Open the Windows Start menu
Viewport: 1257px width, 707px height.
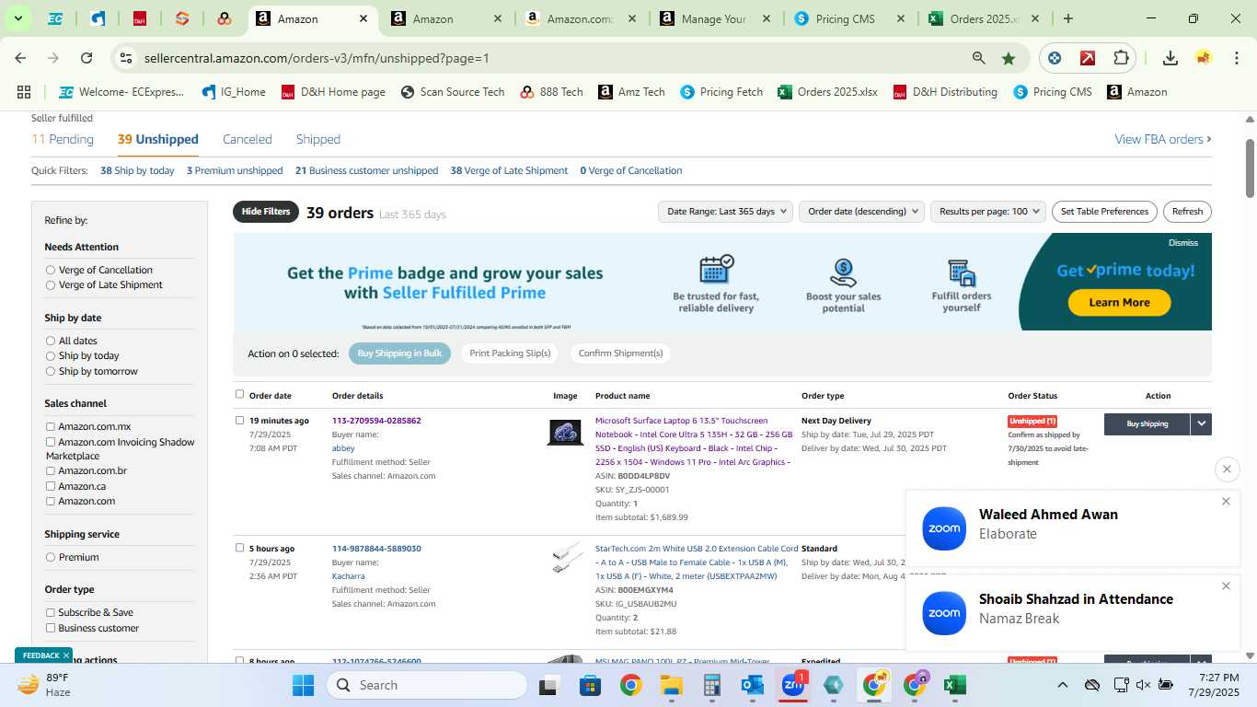pos(304,685)
